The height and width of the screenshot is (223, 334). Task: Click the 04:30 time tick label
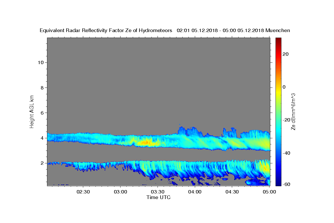point(232,192)
